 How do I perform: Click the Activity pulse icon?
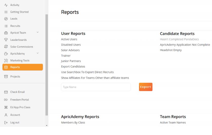[x=6, y=5]
